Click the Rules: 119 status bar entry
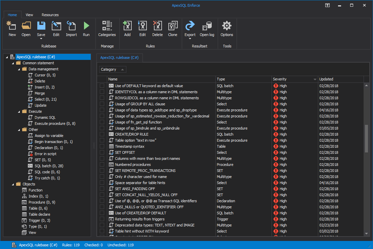This screenshot has width=373, height=249. [71, 245]
